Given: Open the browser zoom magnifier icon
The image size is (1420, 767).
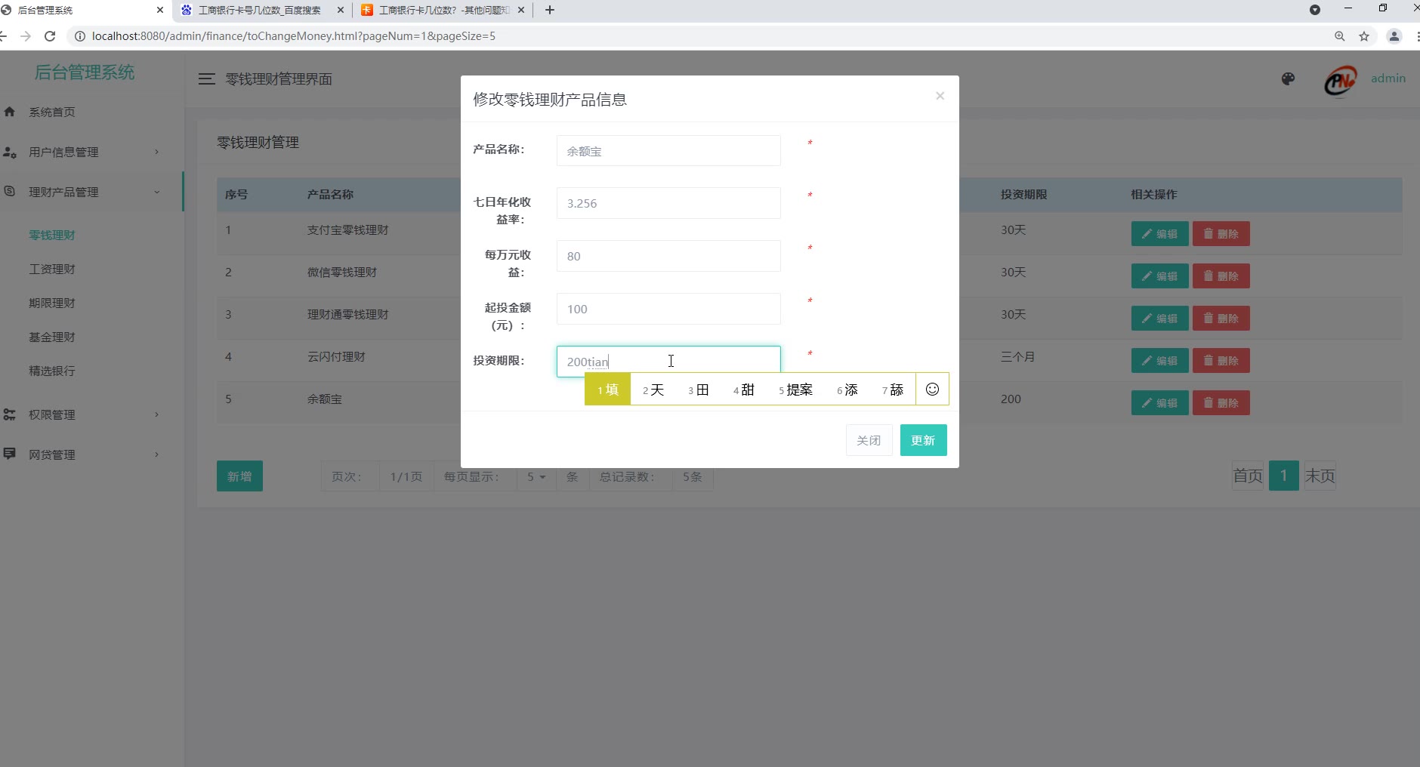Looking at the screenshot, I should pos(1340,36).
